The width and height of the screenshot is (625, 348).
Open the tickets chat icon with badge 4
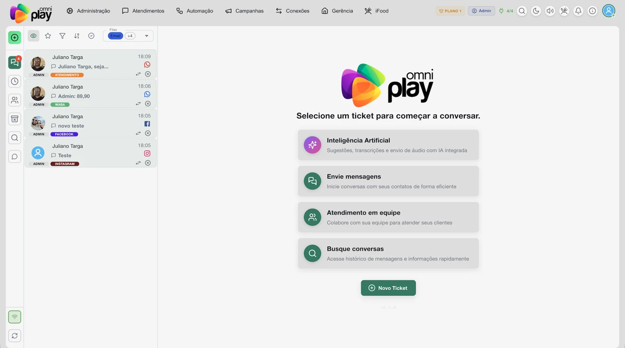[x=15, y=63]
